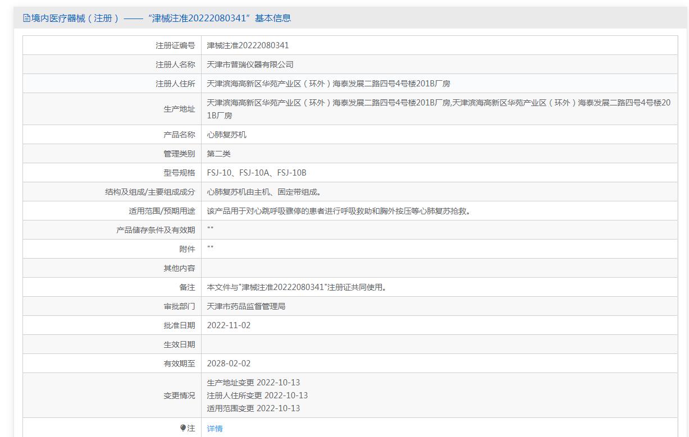Click the 生效日期 label
This screenshot has height=437, width=689.
179,344
